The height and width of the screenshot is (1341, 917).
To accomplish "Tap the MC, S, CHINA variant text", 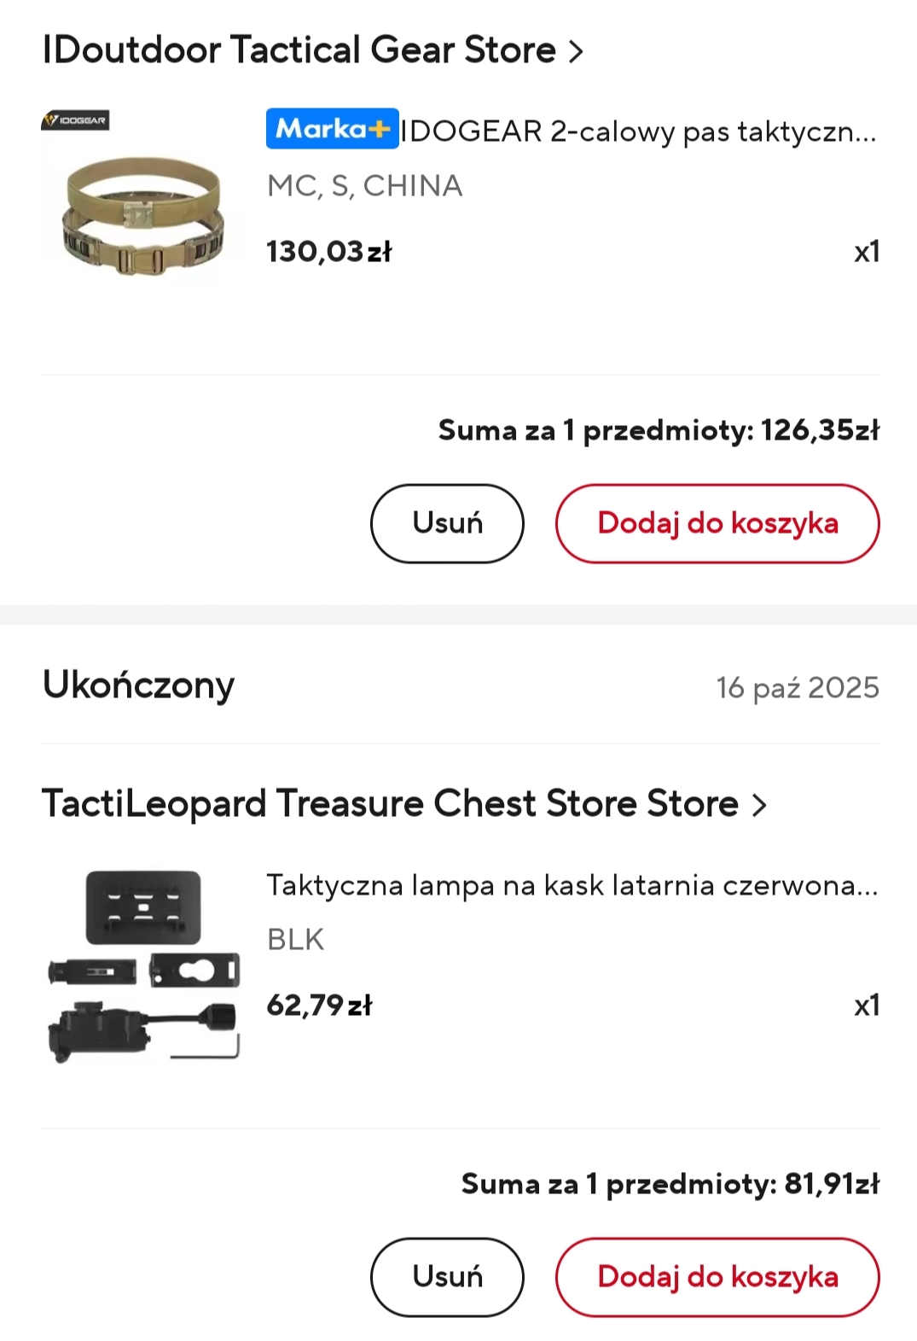I will coord(364,185).
